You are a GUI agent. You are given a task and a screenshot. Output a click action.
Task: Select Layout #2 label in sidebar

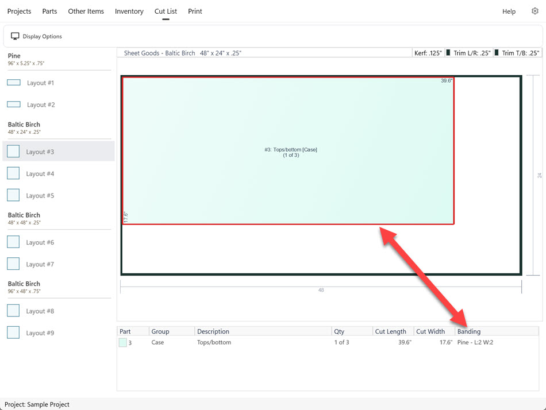pos(41,105)
